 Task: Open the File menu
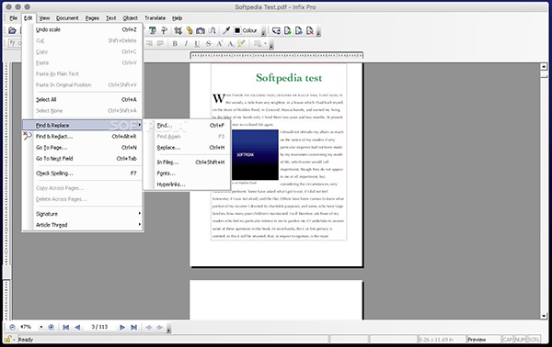pos(14,18)
